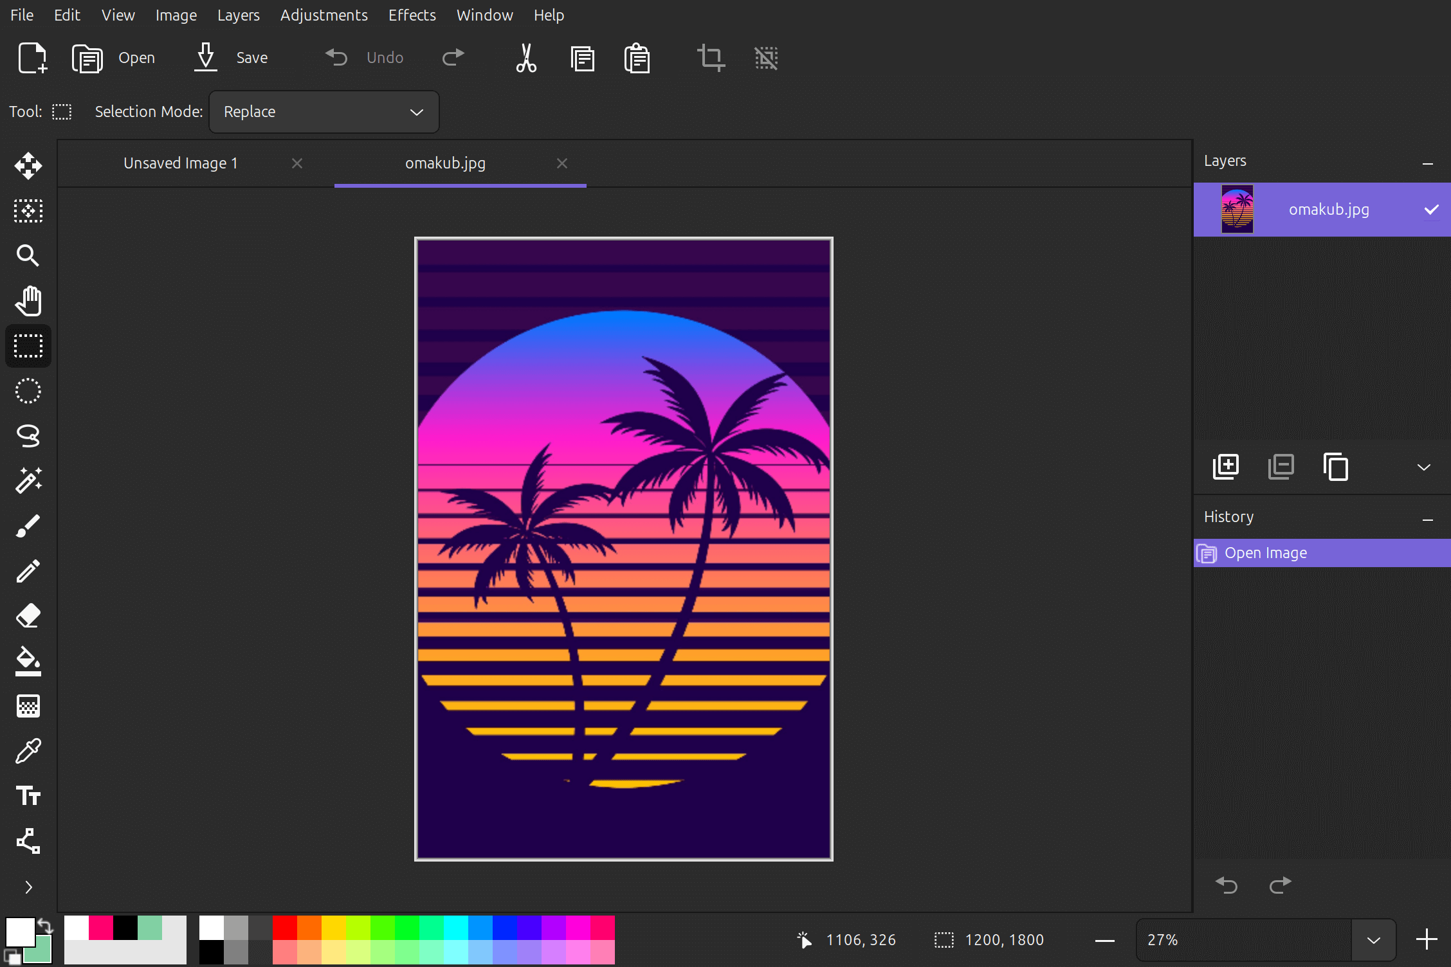Click the Copy icon in toolbar
1451x967 pixels.
[x=582, y=58]
